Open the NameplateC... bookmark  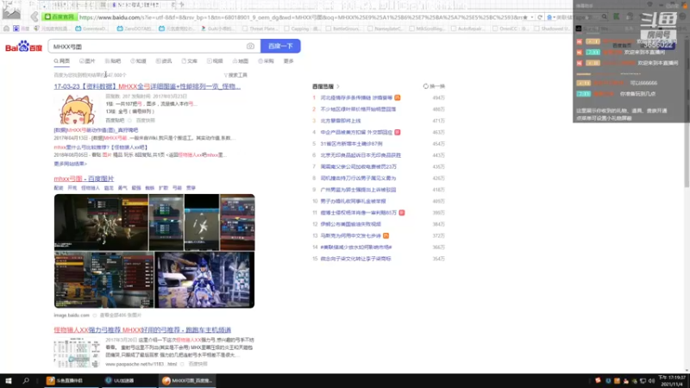tap(386, 28)
